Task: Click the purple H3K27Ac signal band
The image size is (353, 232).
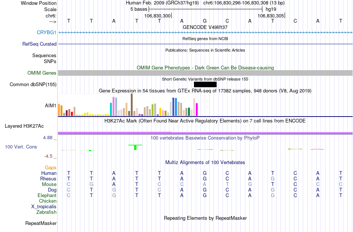Action: [205, 133]
